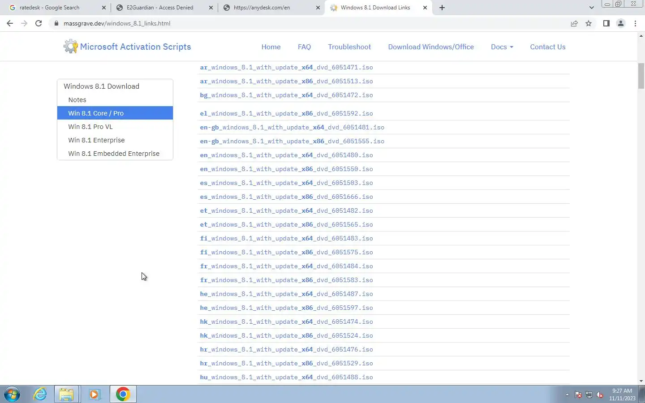Click the Microsoft Activation Scripts gear logo

tap(70, 47)
